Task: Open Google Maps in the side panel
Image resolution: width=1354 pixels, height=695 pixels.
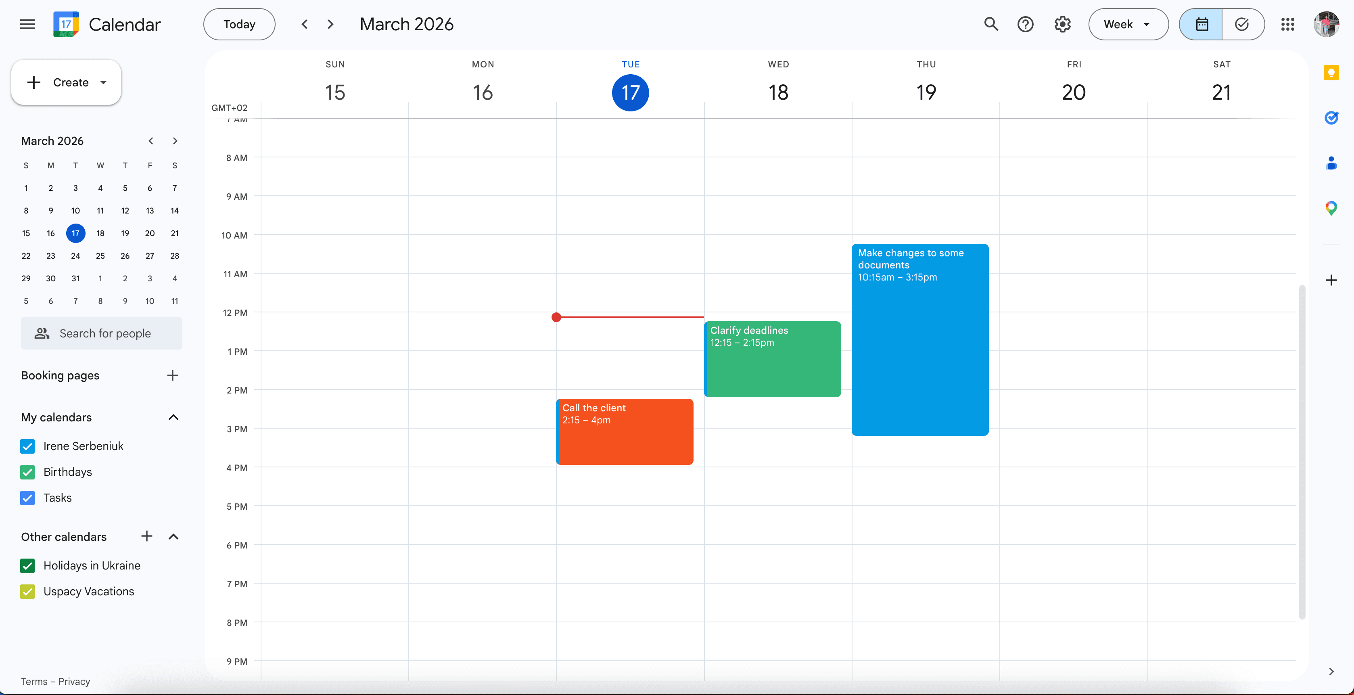Action: pyautogui.click(x=1331, y=208)
